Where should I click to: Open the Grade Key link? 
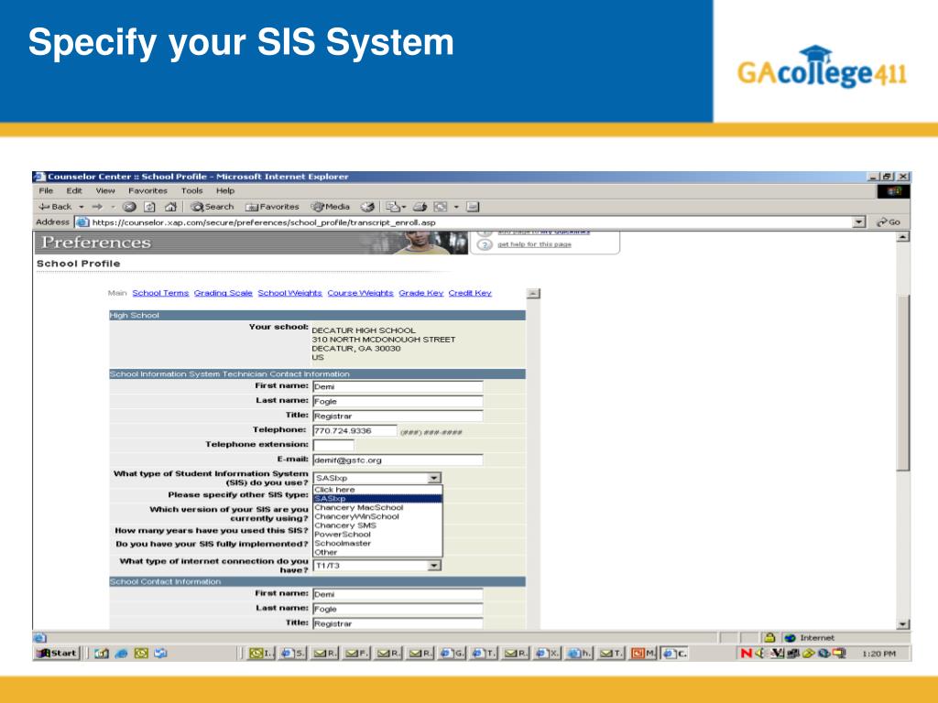(421, 293)
